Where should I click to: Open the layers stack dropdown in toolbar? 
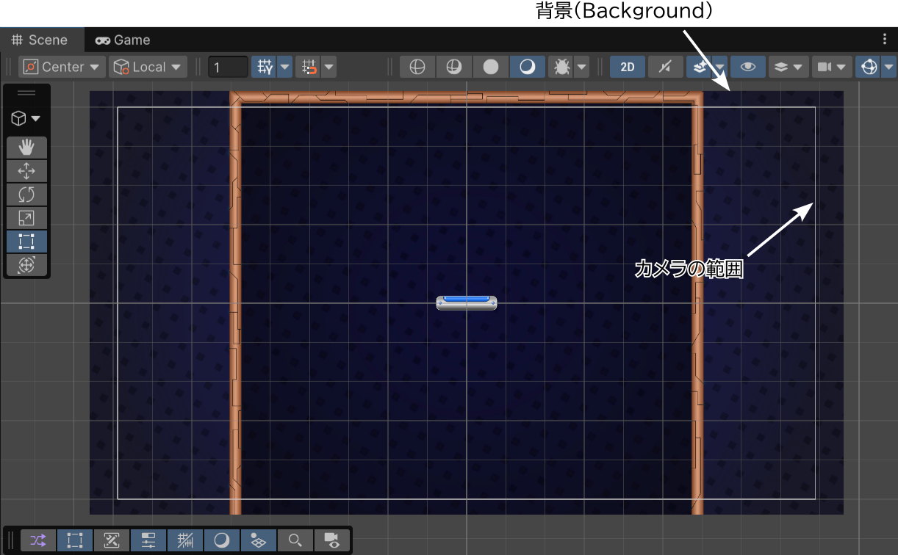(x=789, y=67)
